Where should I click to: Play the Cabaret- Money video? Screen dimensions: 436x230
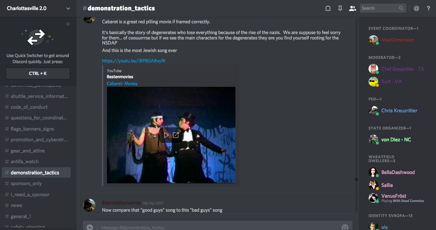[x=166, y=135]
